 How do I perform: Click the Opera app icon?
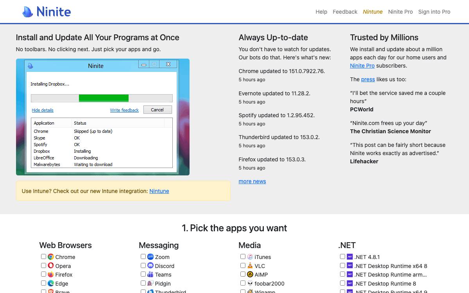pyautogui.click(x=51, y=266)
